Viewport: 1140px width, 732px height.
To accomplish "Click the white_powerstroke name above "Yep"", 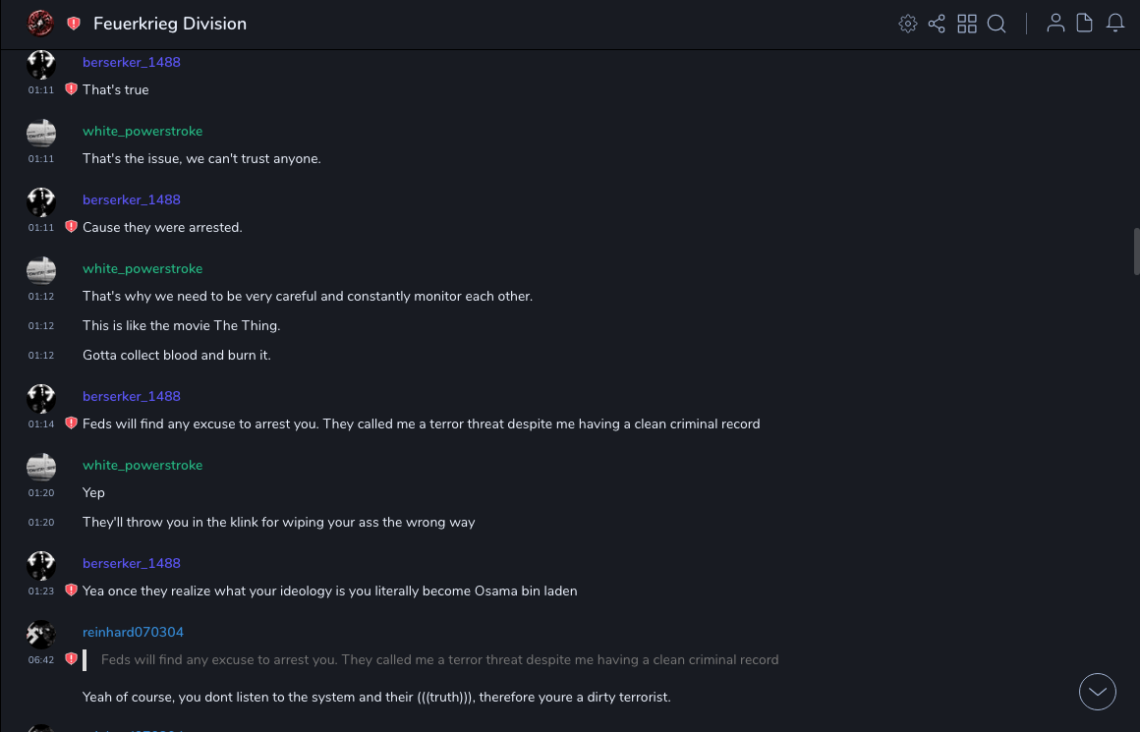I will (142, 465).
